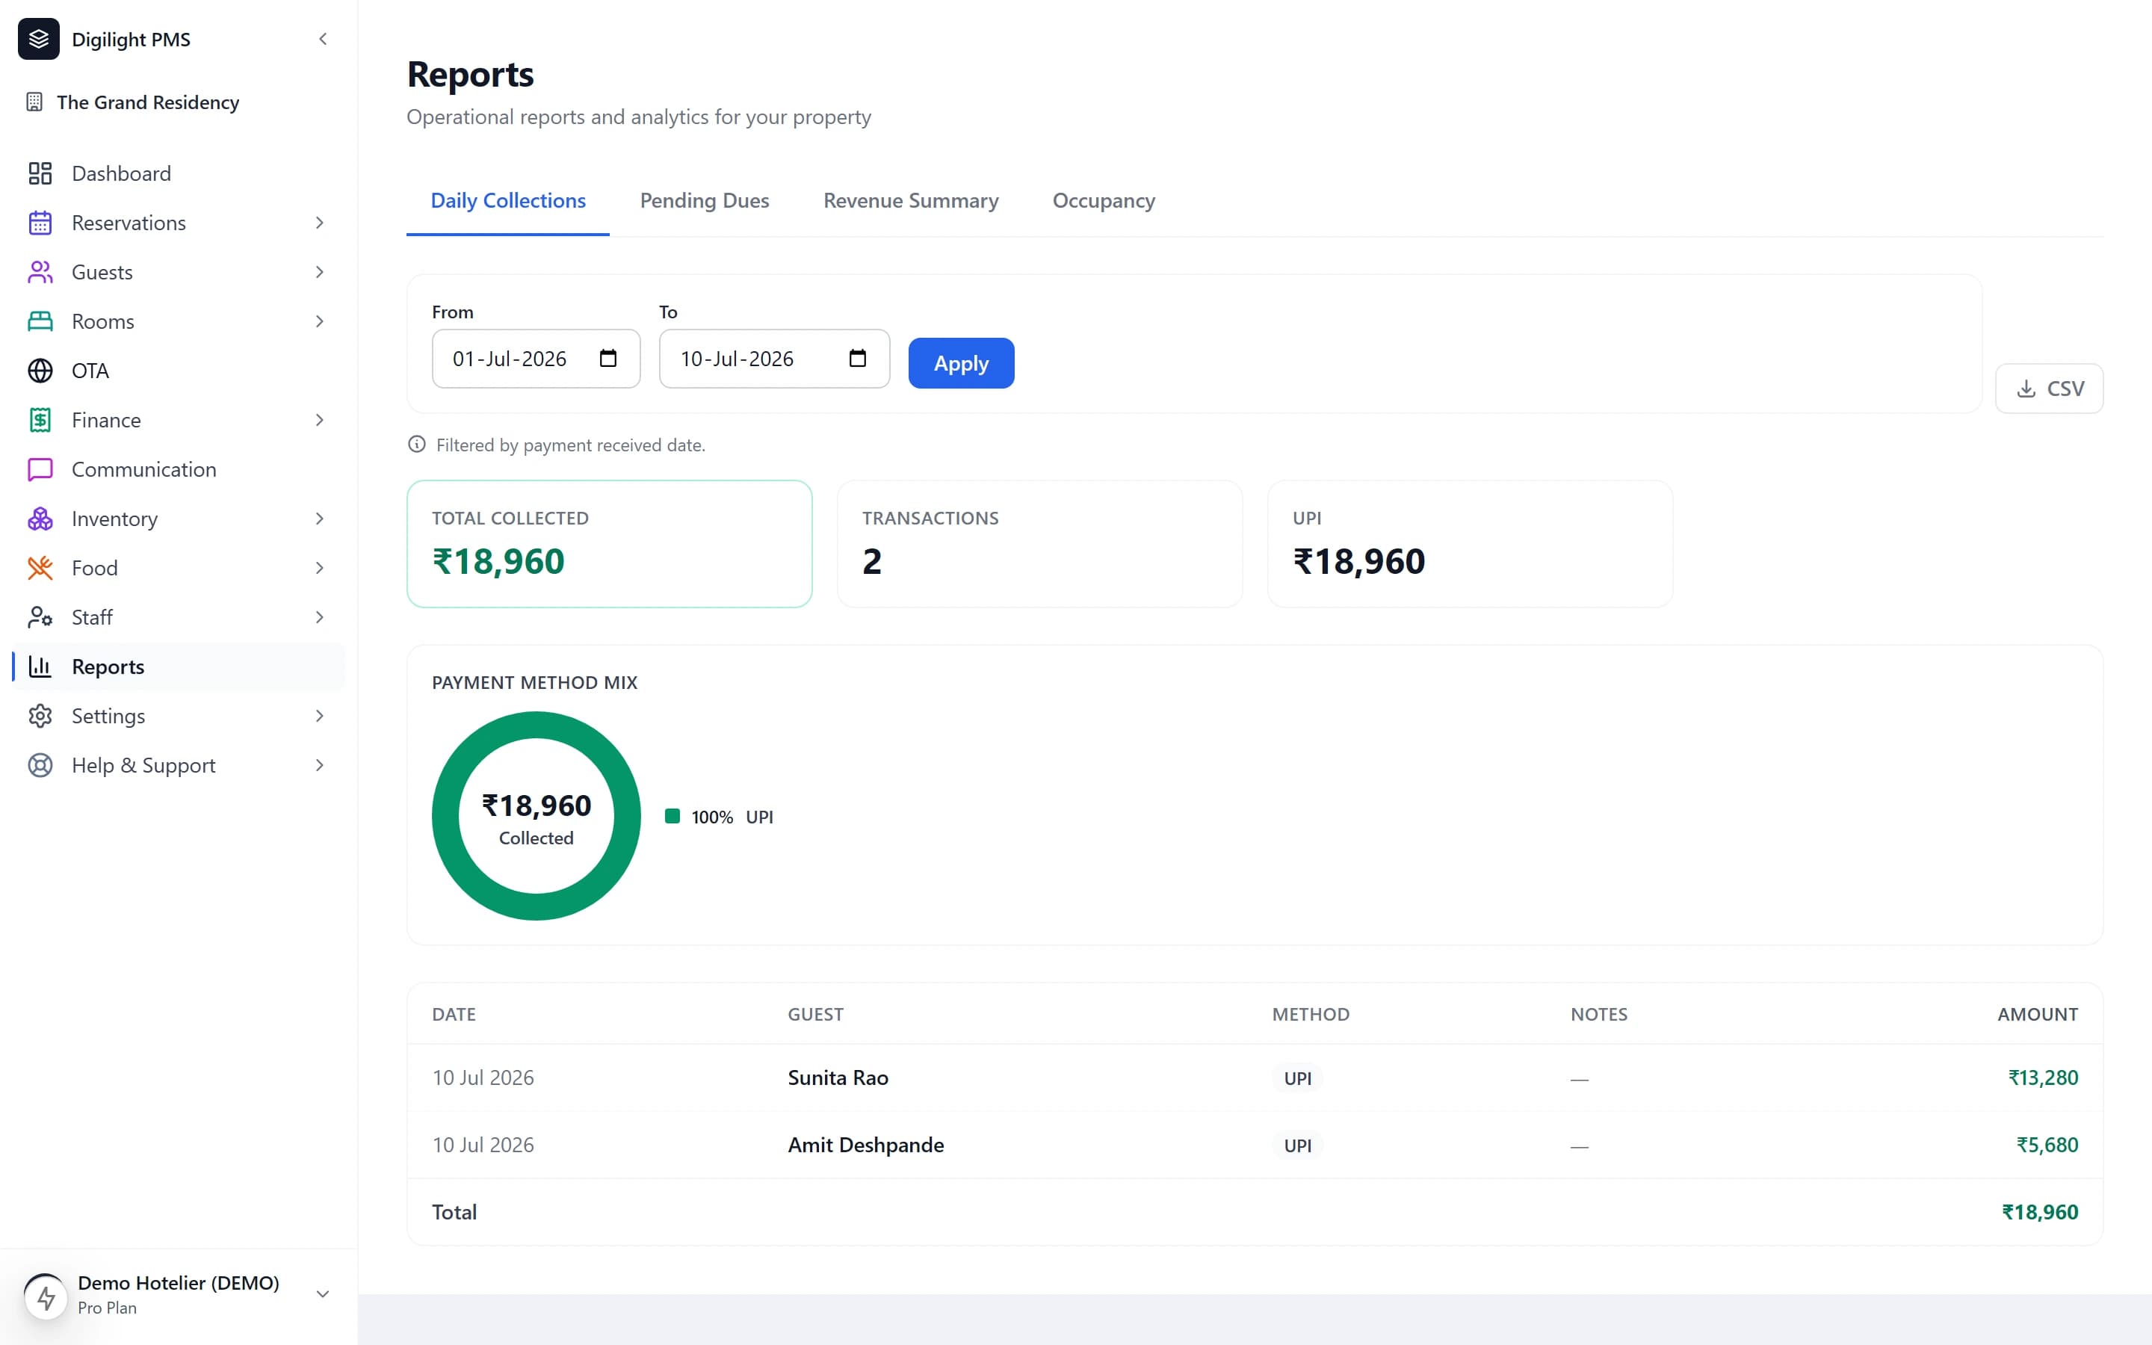Click the DATE column header
Viewport: 2152px width, 1345px height.
(x=454, y=1014)
